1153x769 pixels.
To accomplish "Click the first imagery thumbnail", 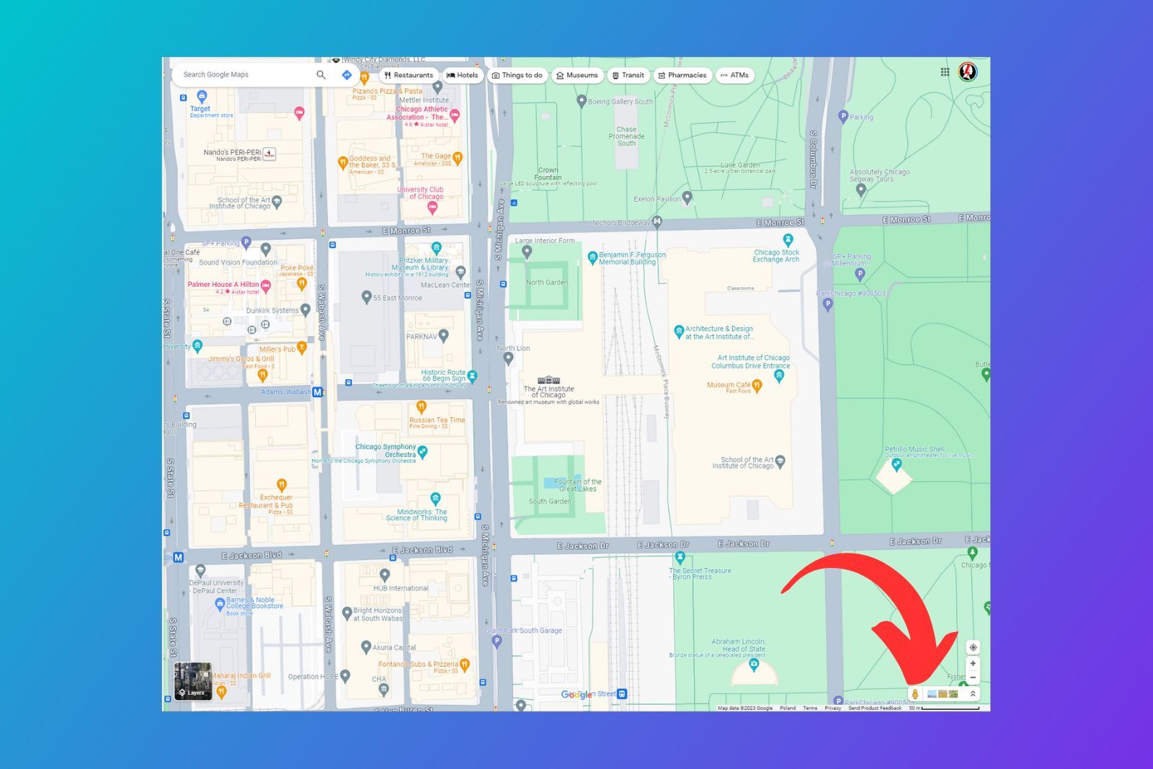I will (x=932, y=694).
